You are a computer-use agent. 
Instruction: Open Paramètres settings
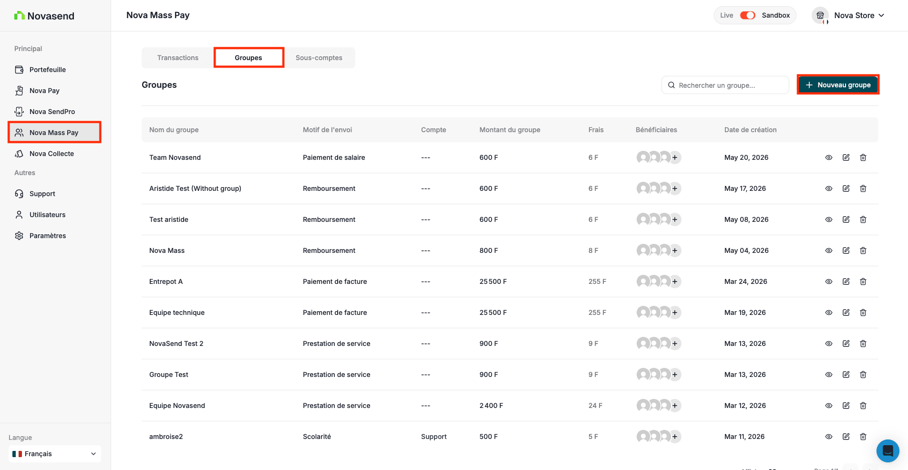(x=55, y=236)
